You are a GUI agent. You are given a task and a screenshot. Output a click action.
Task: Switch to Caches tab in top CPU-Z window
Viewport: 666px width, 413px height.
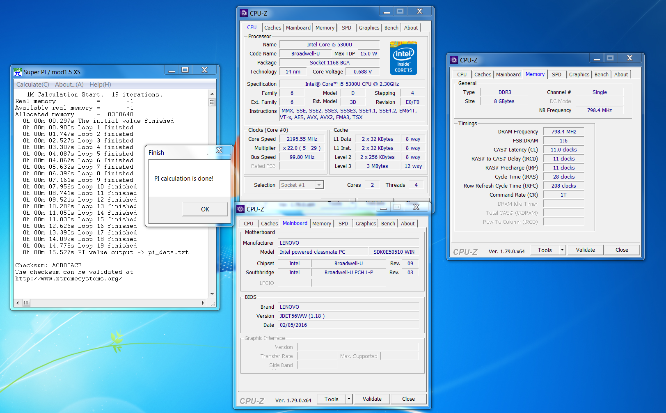point(272,28)
